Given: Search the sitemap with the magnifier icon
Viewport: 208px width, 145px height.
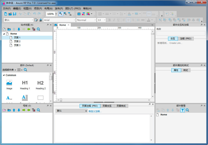Looking at the screenshot, I should coord(38,29).
